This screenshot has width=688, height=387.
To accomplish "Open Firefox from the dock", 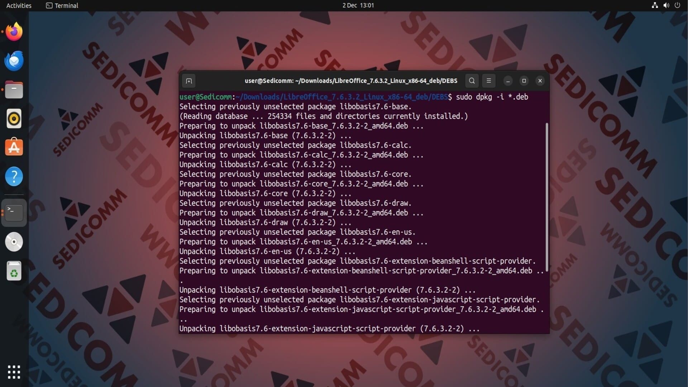I will (x=14, y=32).
